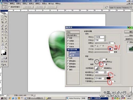
Task: Select the Lasso tool
Action: tap(2, 19)
